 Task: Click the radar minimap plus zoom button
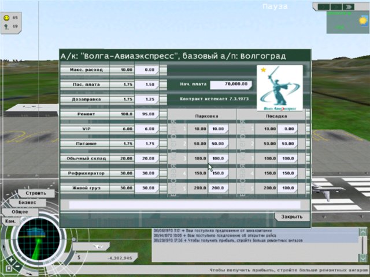[x=10, y=259]
